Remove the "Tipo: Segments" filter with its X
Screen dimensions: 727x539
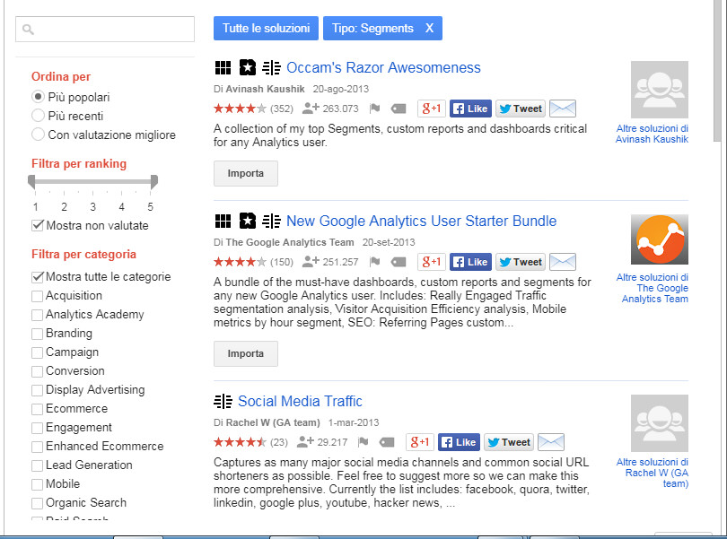[429, 28]
